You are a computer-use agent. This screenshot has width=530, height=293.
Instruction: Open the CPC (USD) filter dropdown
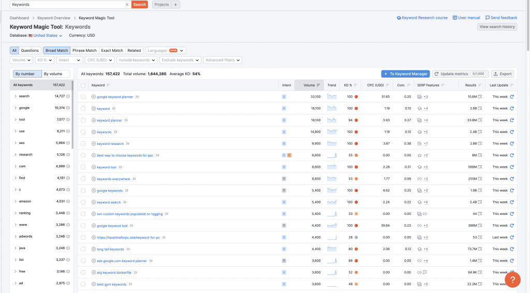100,60
